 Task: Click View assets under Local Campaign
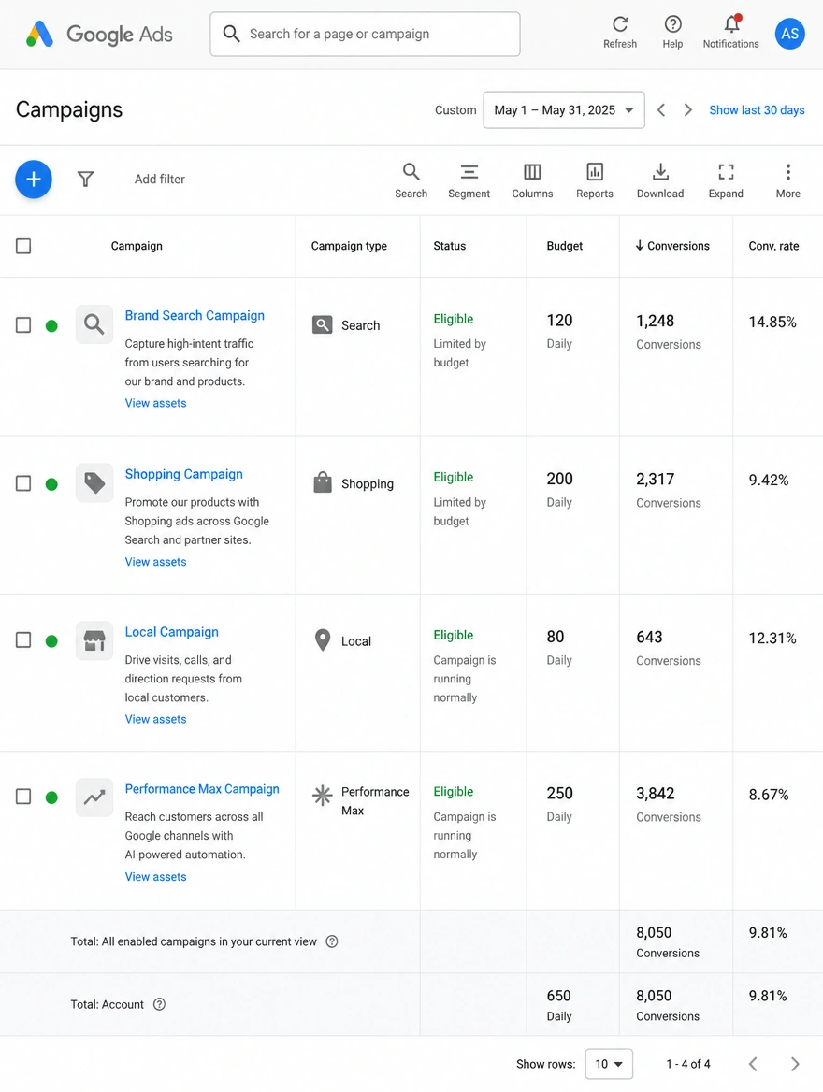[155, 719]
